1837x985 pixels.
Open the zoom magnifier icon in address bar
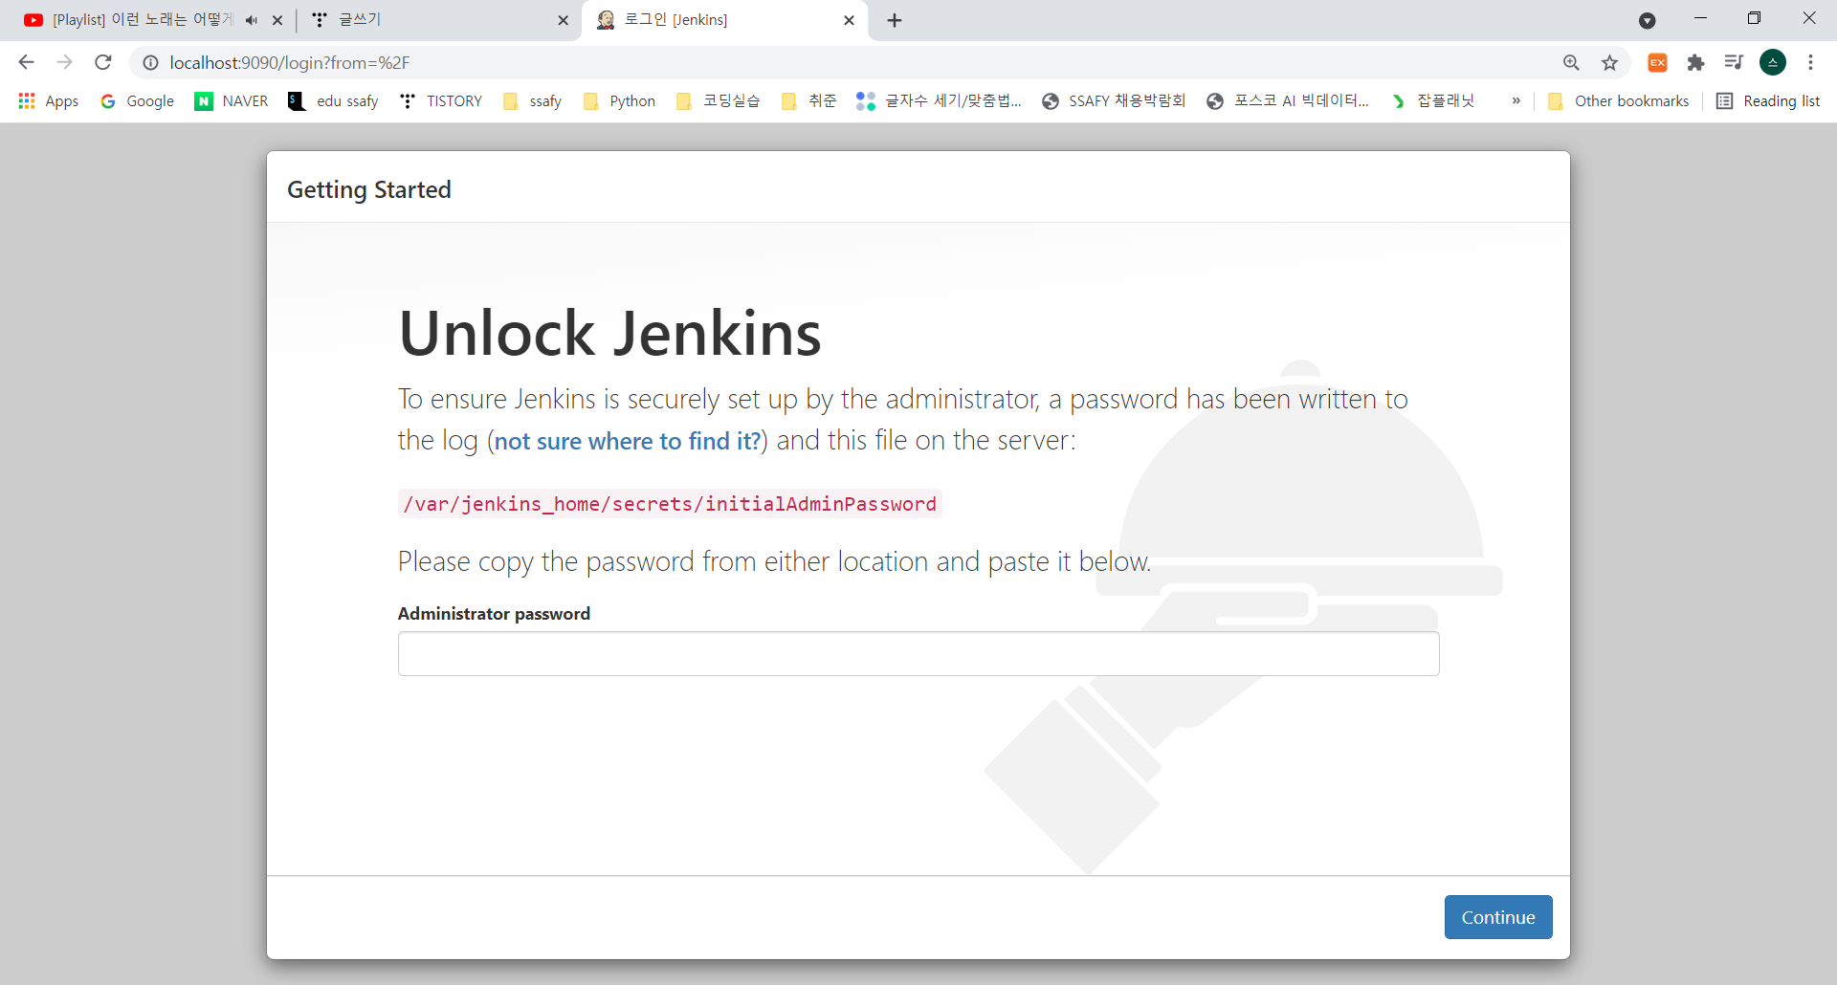point(1571,62)
